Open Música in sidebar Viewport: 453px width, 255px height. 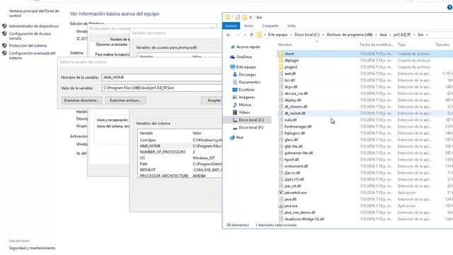tap(245, 105)
